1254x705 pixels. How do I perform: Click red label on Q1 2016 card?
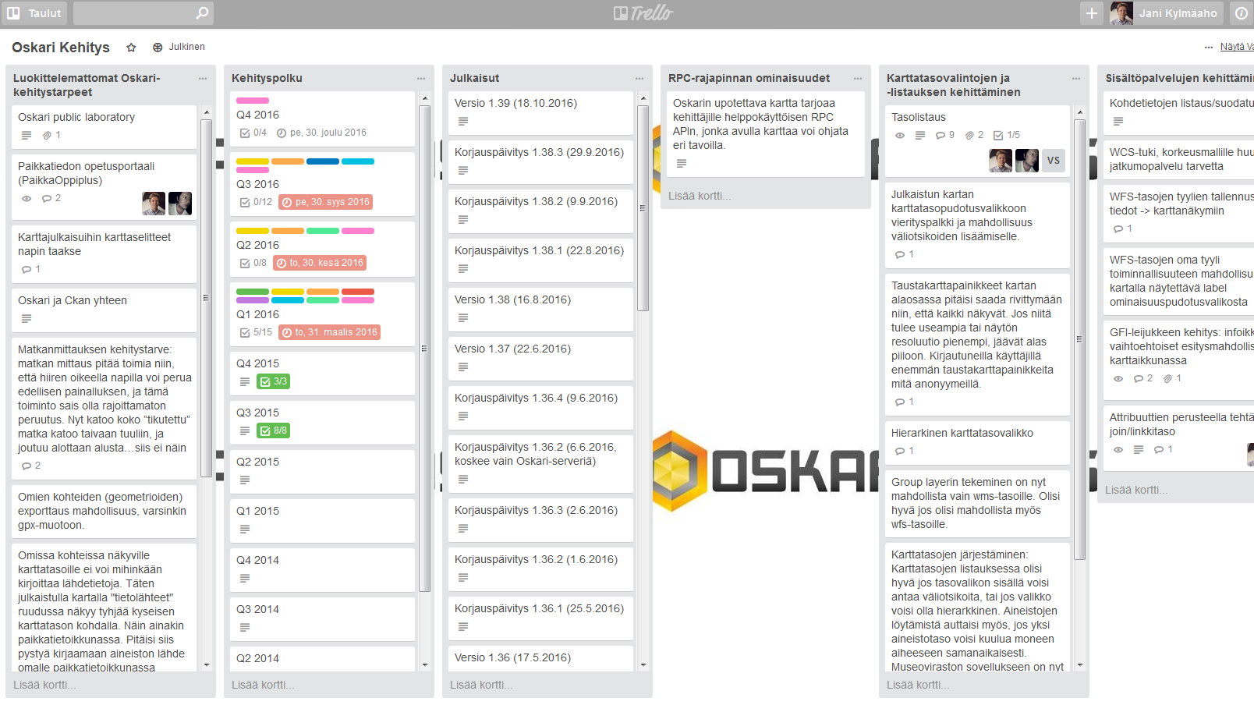[358, 292]
